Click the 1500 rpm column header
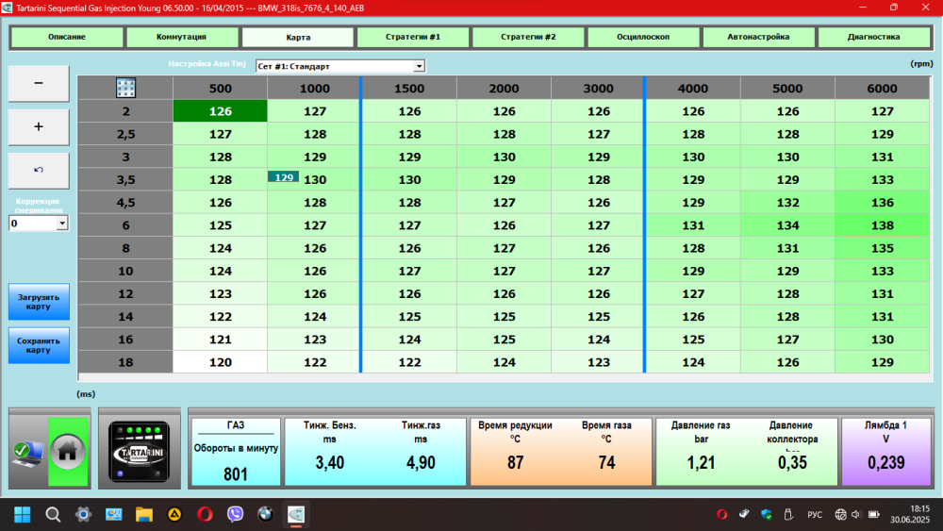This screenshot has height=531, width=943. pyautogui.click(x=409, y=89)
